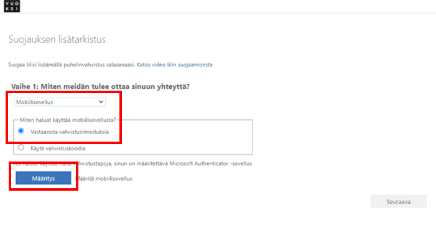Click the word suojaamisesta in the help link
Viewport: 436px width, 246px height.
(195, 65)
